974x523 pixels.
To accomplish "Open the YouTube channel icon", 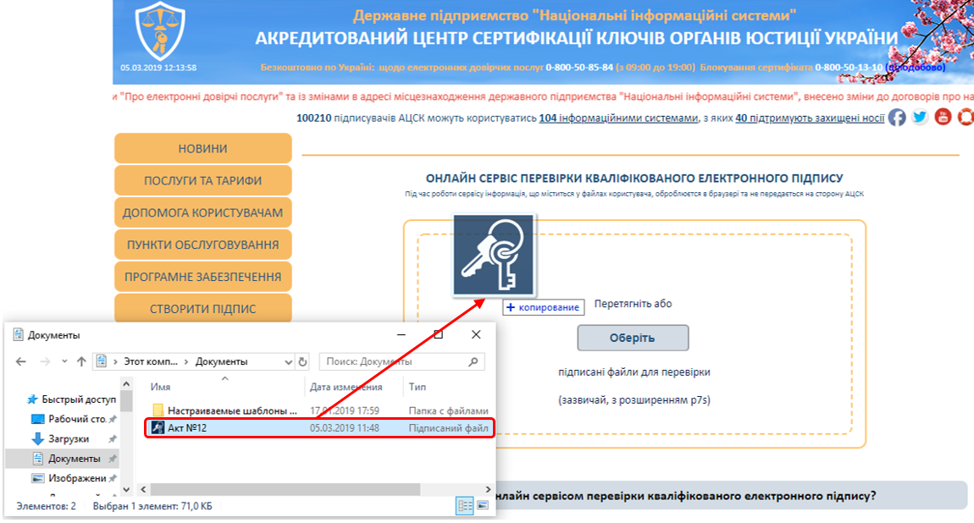I will [944, 118].
